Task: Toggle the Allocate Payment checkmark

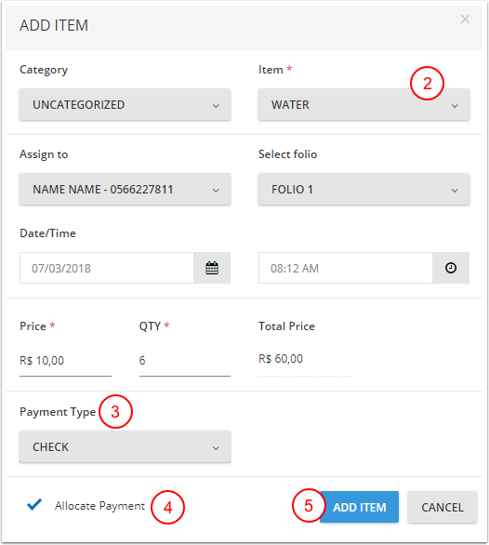Action: point(34,504)
